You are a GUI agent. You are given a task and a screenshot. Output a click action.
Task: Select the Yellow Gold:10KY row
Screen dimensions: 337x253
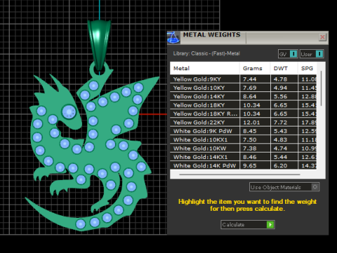tap(244, 88)
